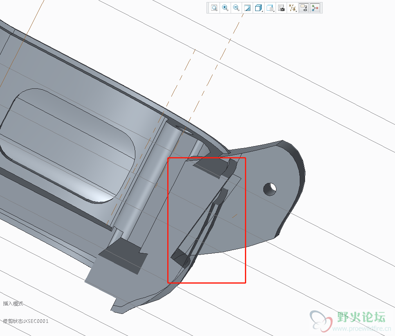Open the Display Style cube dropdown

click(x=258, y=8)
